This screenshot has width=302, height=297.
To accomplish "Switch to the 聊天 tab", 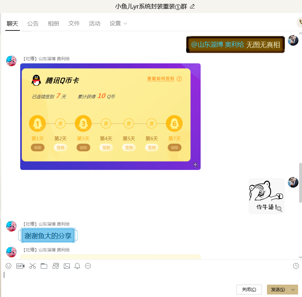I will point(12,23).
